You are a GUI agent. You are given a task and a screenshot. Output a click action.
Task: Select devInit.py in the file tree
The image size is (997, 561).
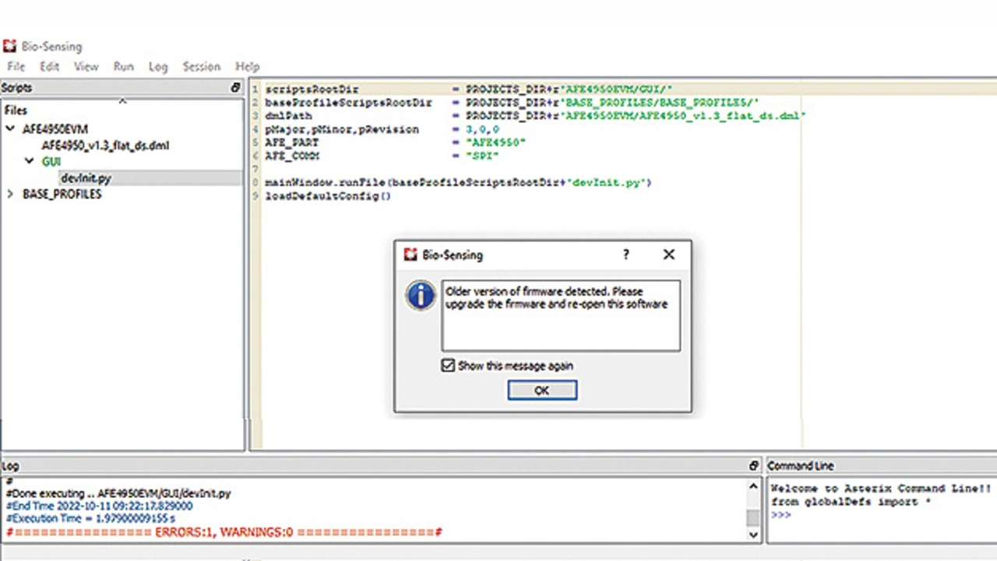[x=86, y=178]
